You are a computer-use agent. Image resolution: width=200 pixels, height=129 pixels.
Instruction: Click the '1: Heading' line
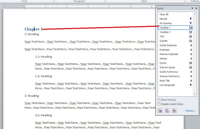32,34
